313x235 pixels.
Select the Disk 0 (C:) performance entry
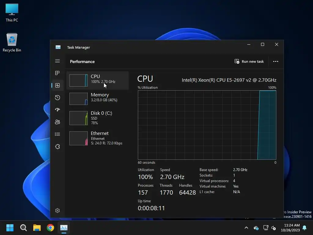tap(98, 118)
